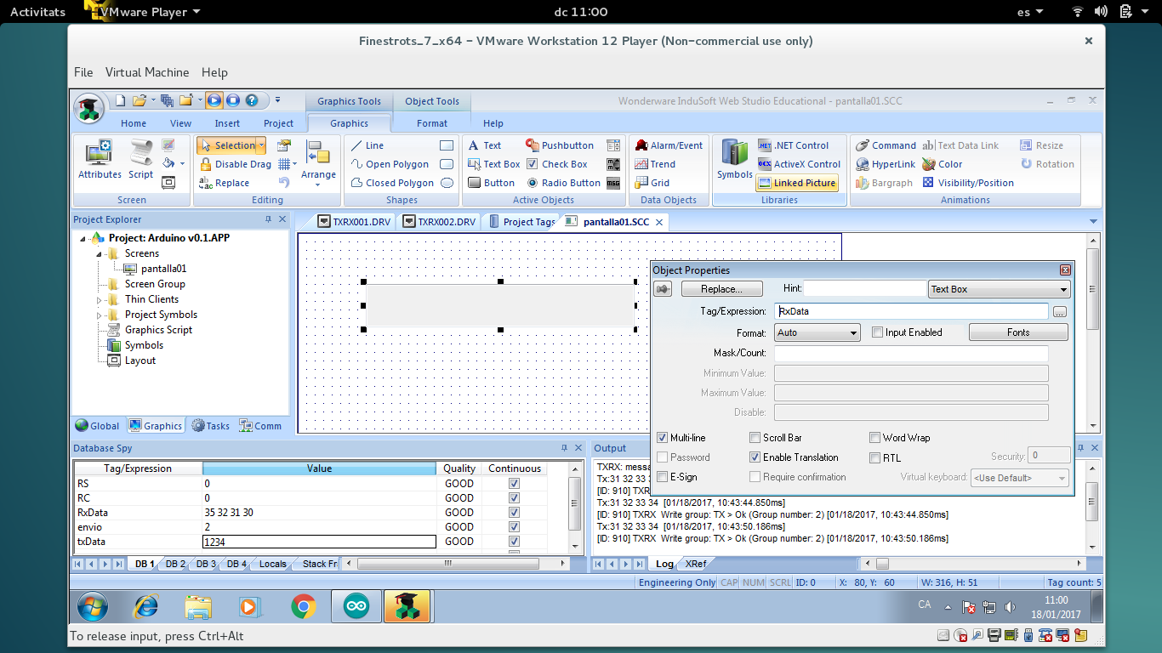Insert a Button active object
The height and width of the screenshot is (653, 1162).
coord(491,183)
